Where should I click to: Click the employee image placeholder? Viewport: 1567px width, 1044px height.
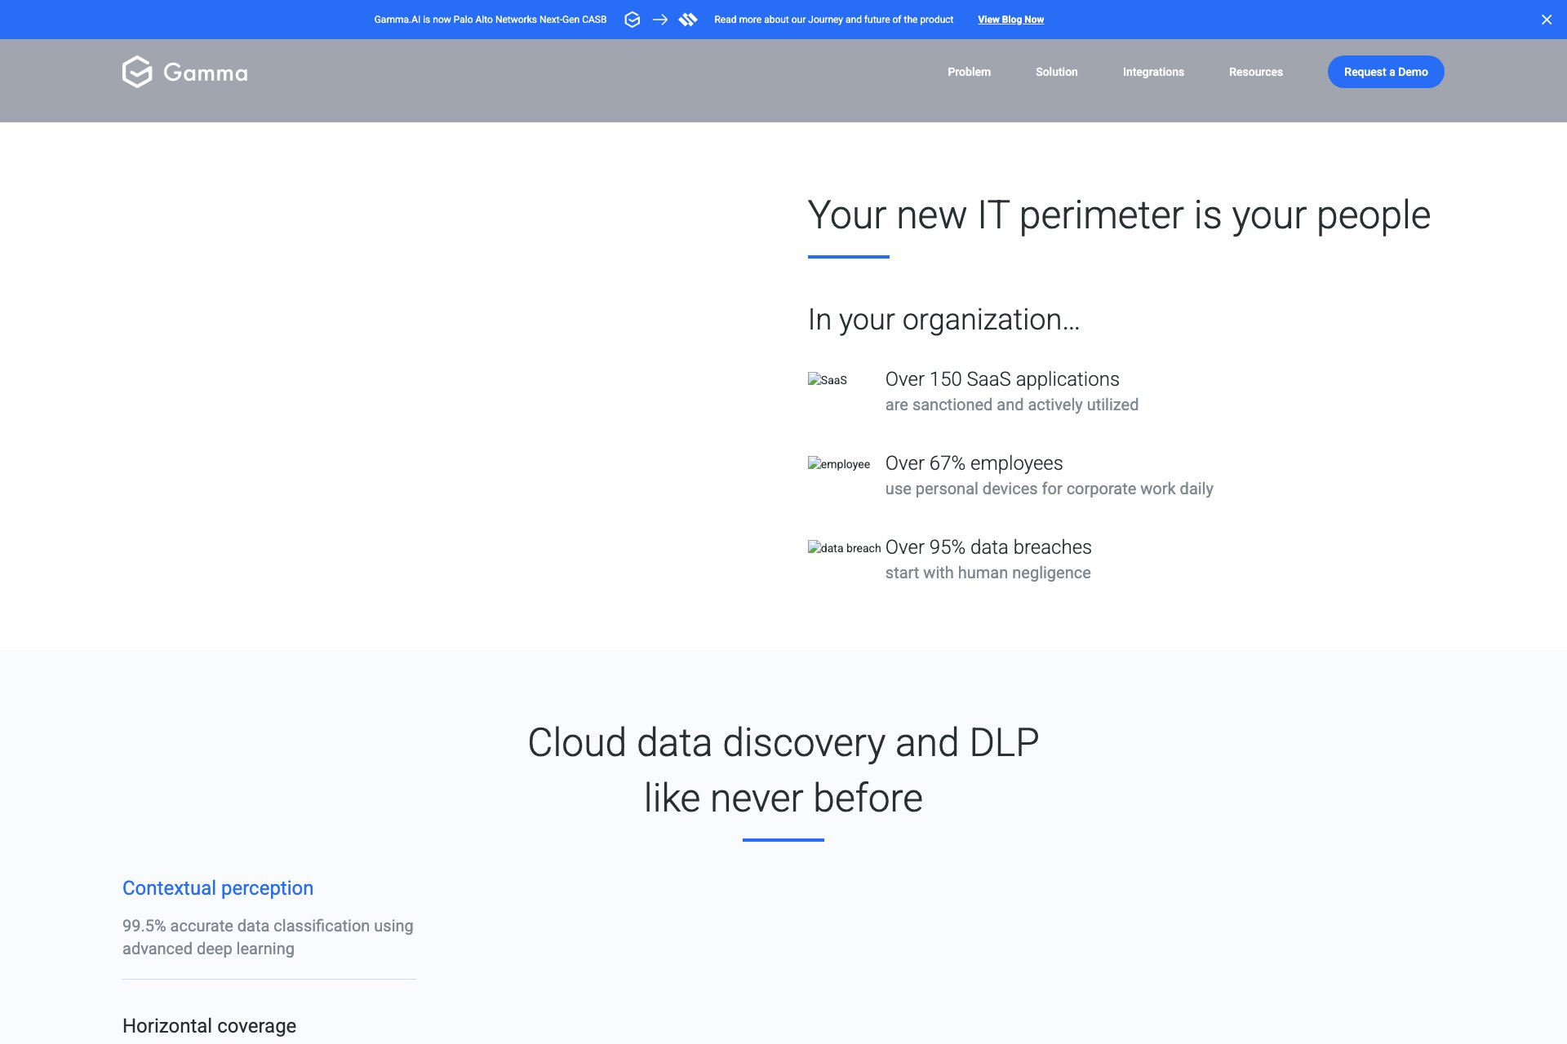[x=838, y=464]
